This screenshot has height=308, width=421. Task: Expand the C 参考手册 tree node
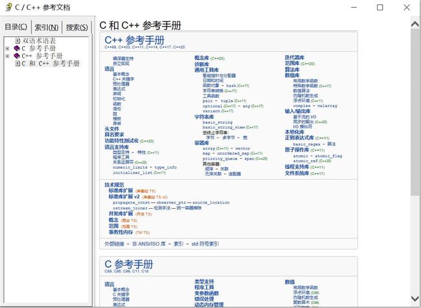(x=7, y=49)
